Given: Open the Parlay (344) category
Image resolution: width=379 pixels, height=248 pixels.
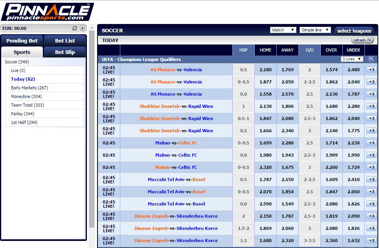Looking at the screenshot, I should (23, 114).
